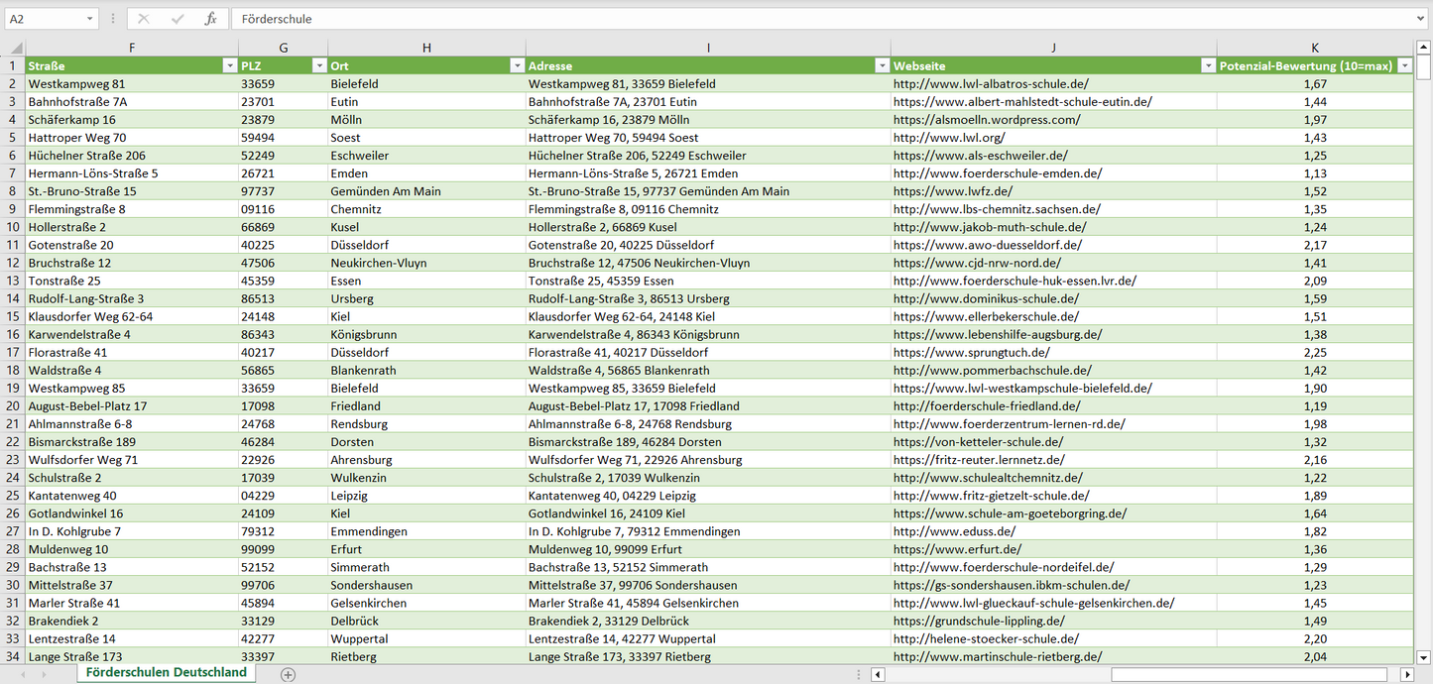The width and height of the screenshot is (1433, 684).
Task: Click the Select All corner triangle
Action: [16, 49]
